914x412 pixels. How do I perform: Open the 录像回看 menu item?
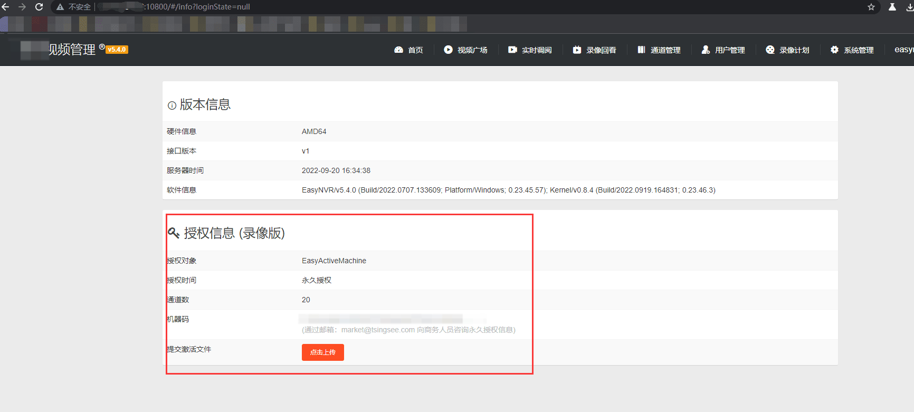601,50
